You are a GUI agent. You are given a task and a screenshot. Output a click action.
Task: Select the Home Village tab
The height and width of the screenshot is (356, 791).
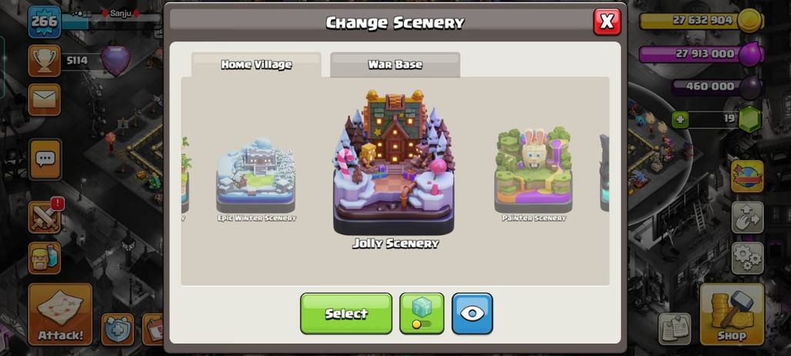point(256,65)
